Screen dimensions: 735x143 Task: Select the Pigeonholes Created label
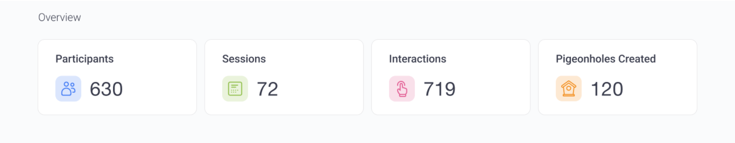[606, 59]
